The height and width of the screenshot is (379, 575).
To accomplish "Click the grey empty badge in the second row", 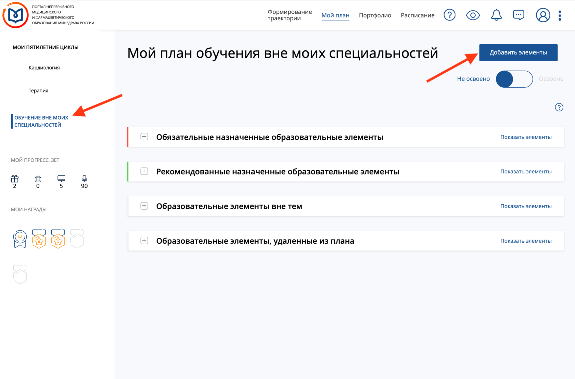I will tap(20, 274).
